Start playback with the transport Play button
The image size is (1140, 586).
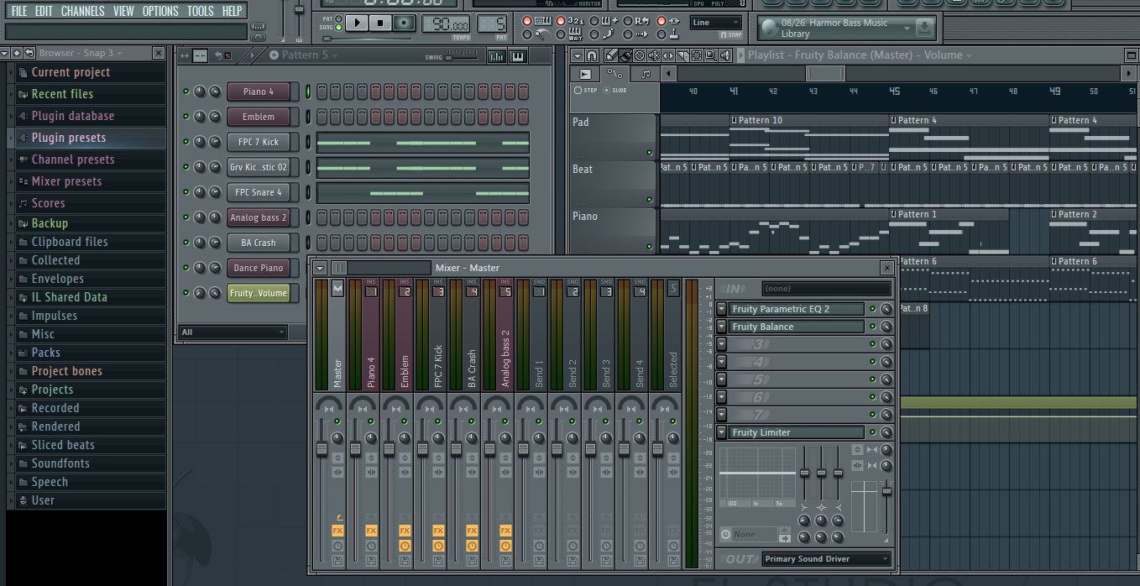point(357,23)
